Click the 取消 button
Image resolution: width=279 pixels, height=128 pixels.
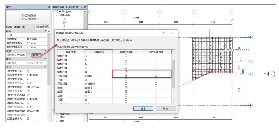(165, 109)
